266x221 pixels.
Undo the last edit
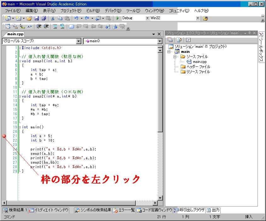coord(76,18)
